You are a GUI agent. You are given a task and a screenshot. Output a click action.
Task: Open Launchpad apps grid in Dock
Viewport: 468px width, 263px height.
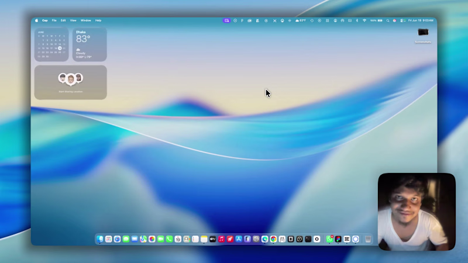pos(109,239)
